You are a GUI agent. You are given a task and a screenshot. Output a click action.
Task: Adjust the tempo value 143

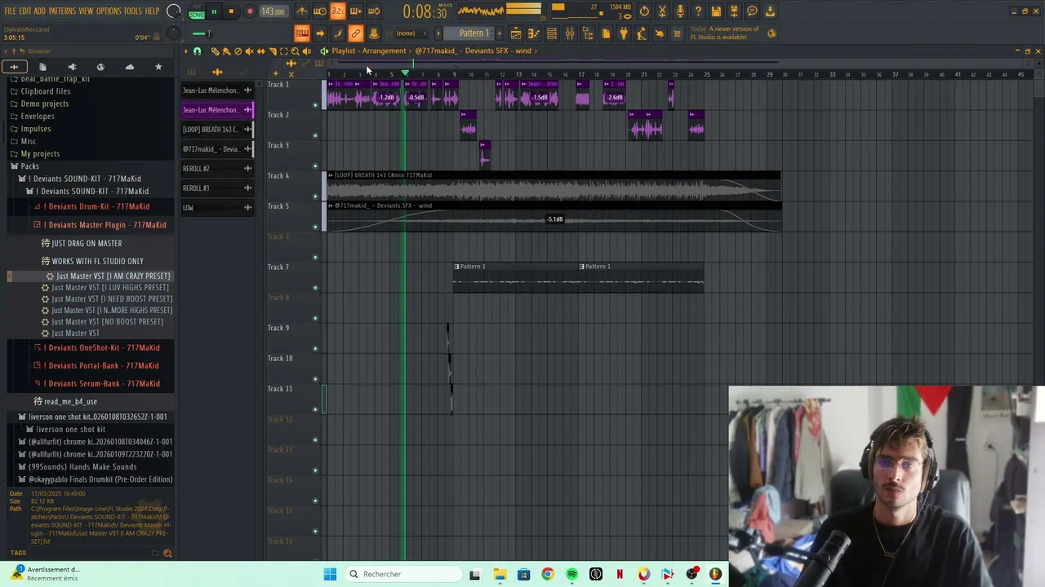coord(273,12)
